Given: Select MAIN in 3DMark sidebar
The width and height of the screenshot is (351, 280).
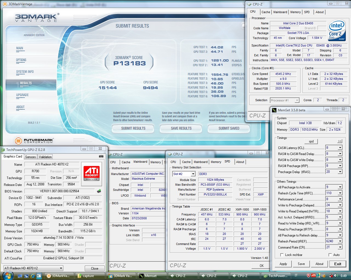Looking at the screenshot, I should 19,48.
